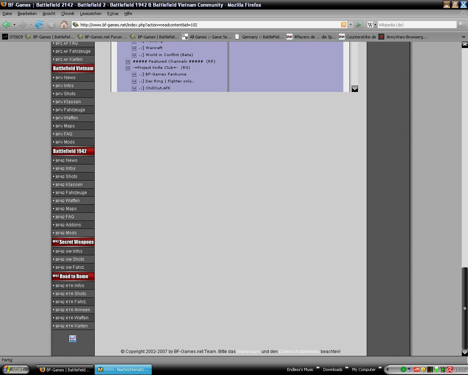This screenshot has width=468, height=375.
Task: Open the Lesezeichen menu
Action: tap(91, 14)
